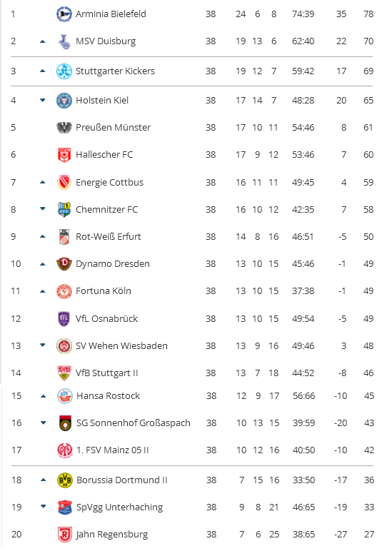Click the down arrow beside Holstein Kiel

[x=43, y=101]
